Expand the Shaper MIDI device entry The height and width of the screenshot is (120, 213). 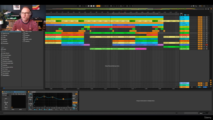point(23,39)
